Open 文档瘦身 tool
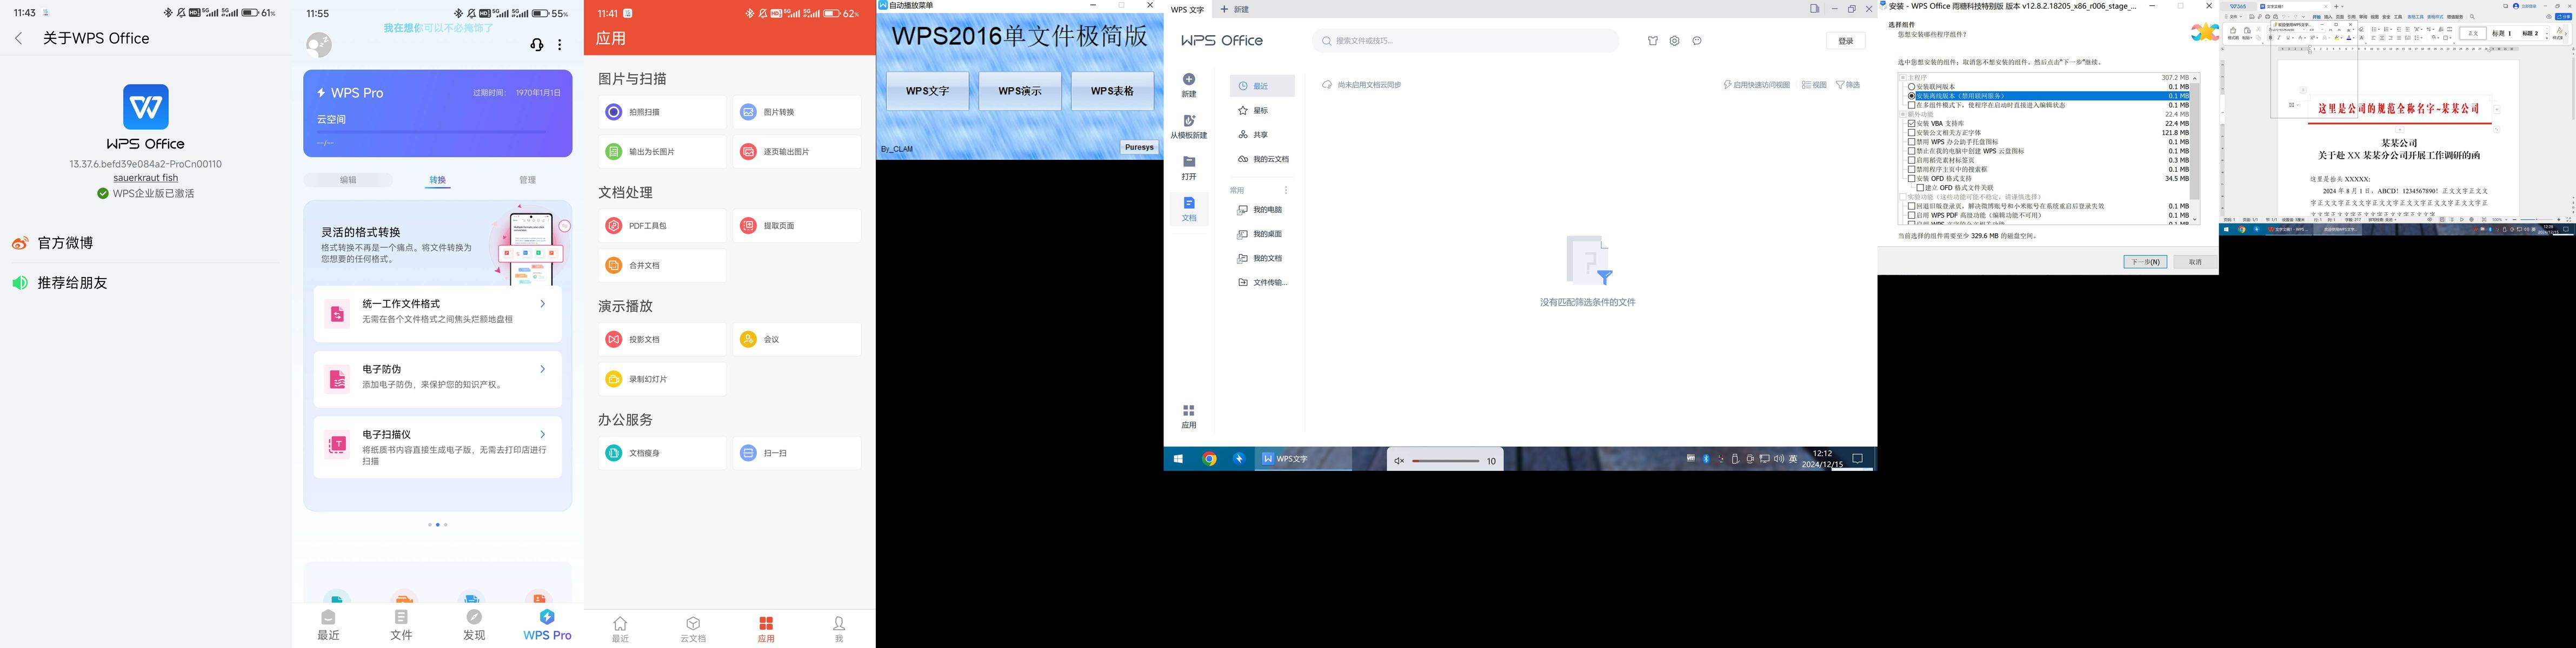The height and width of the screenshot is (648, 2576). (662, 453)
